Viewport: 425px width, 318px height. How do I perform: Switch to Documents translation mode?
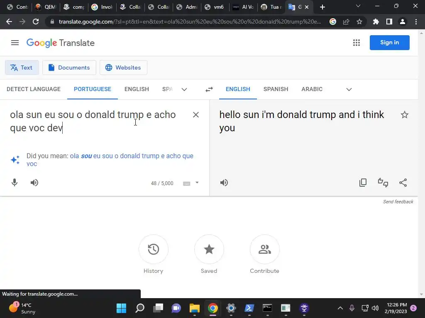pos(69,67)
